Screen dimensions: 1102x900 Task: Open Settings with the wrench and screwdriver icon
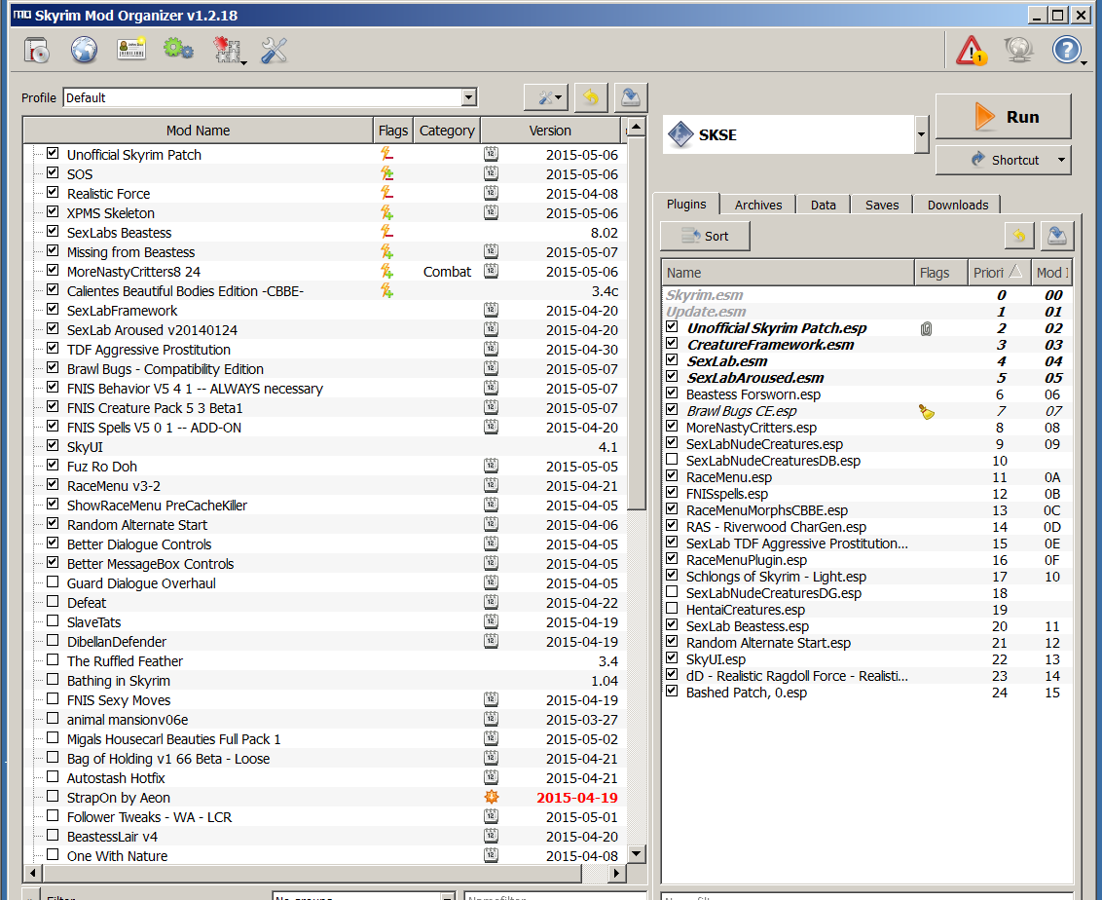click(274, 50)
